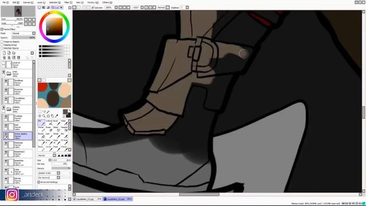Select the Eyedropper color picker tool

(57, 116)
